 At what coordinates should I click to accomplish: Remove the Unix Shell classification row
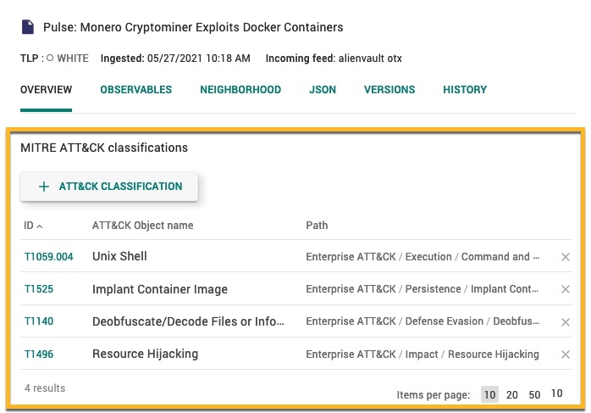tap(566, 257)
